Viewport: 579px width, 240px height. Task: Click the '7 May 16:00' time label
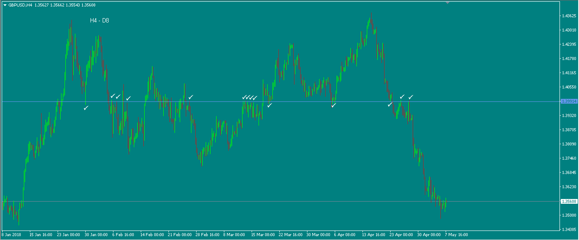coord(456,235)
